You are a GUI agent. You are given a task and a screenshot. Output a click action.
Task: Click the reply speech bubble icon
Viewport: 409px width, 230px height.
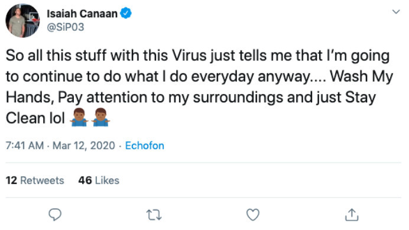(55, 215)
